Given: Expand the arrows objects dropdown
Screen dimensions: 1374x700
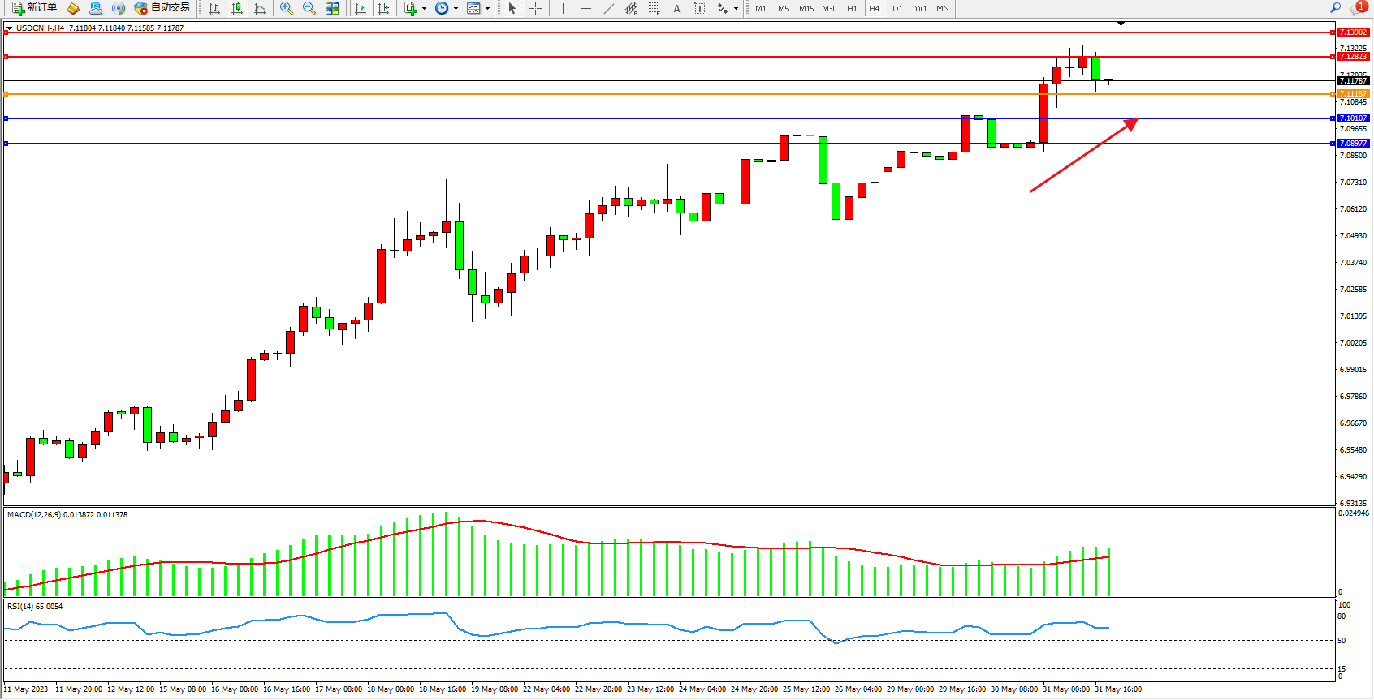Looking at the screenshot, I should [x=736, y=9].
